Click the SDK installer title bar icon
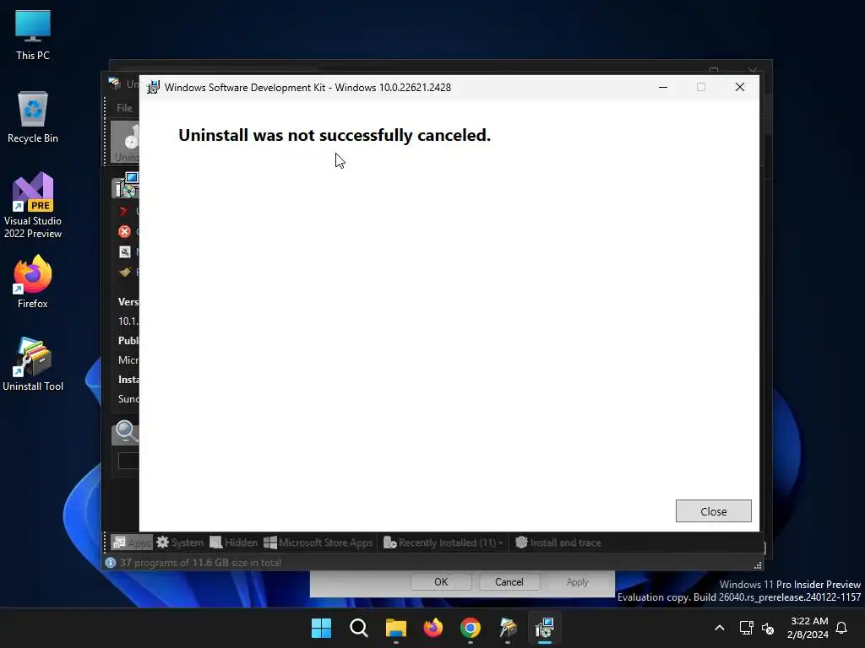This screenshot has height=648, width=865. click(153, 87)
